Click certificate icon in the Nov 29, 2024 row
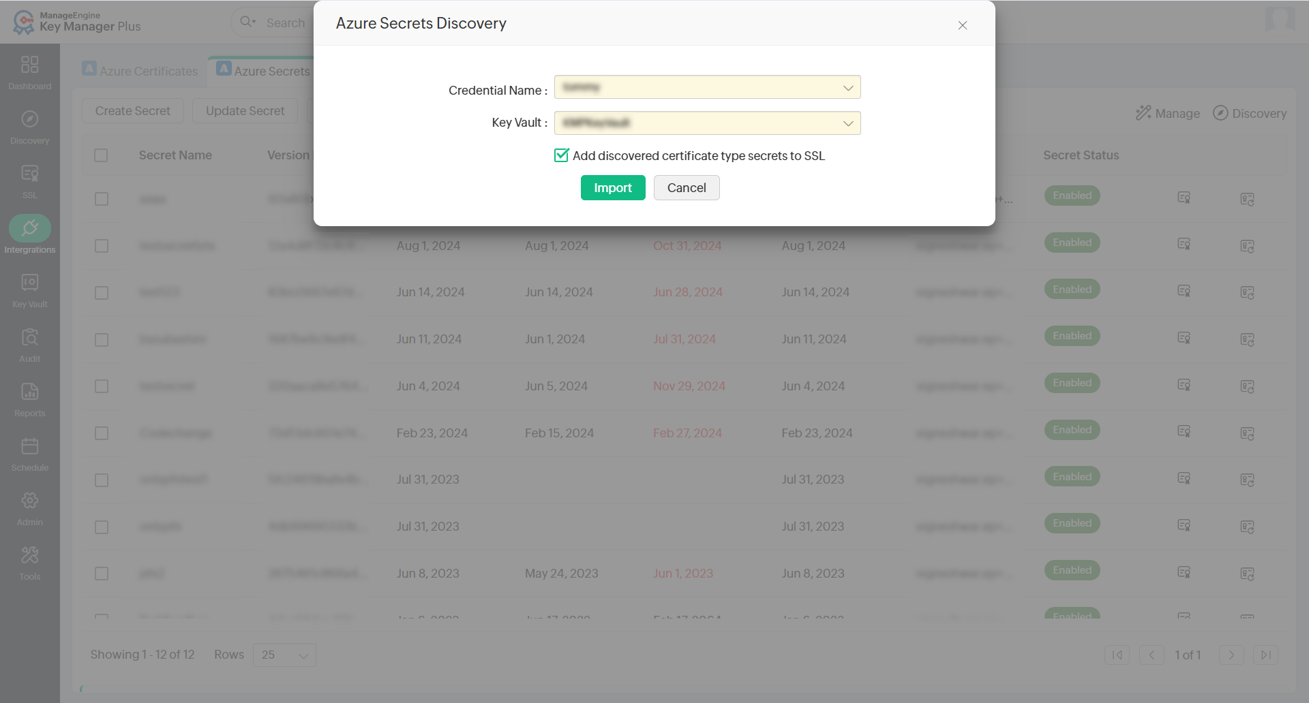 (1184, 385)
